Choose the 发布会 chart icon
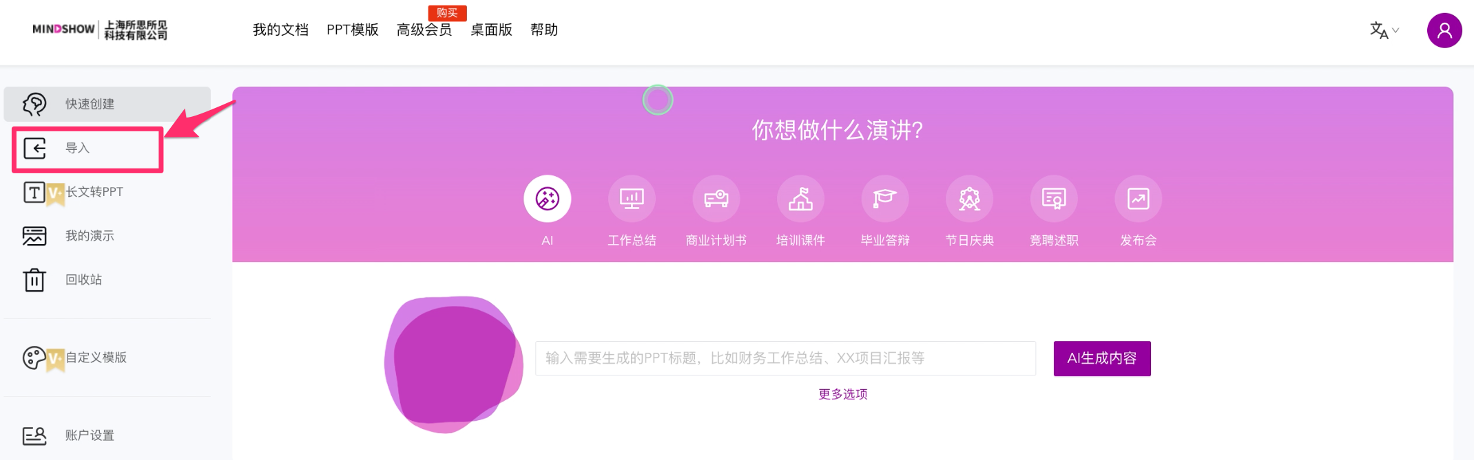The height and width of the screenshot is (460, 1474). (x=1138, y=199)
